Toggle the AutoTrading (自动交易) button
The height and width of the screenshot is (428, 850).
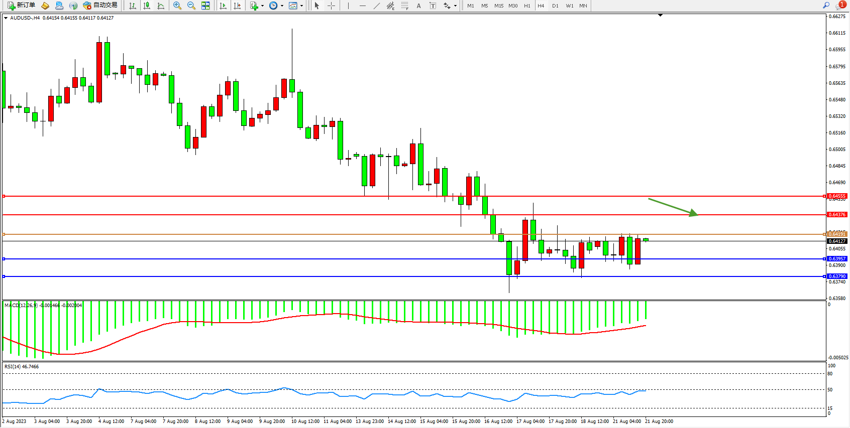click(x=100, y=6)
